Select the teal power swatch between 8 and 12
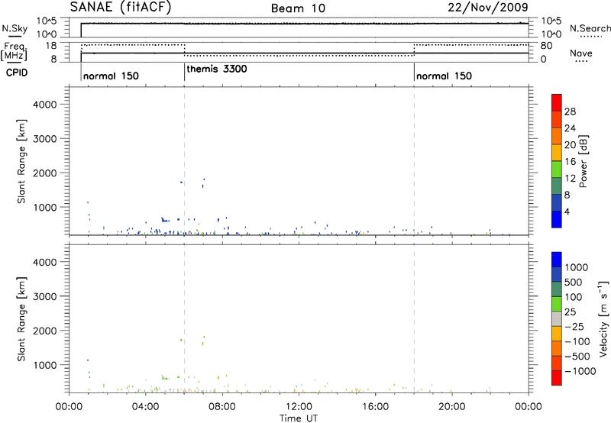The height and width of the screenshot is (423, 611). (x=557, y=186)
